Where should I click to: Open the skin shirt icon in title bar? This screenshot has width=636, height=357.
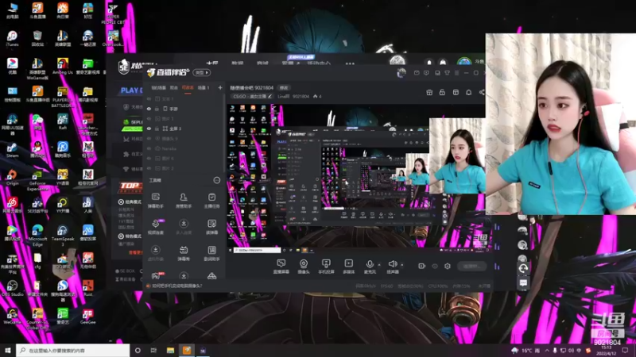[x=447, y=73]
